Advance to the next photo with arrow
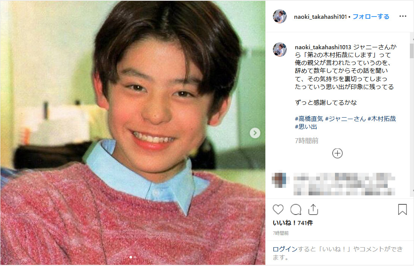Screen dimensions: 414x266 [255, 133]
